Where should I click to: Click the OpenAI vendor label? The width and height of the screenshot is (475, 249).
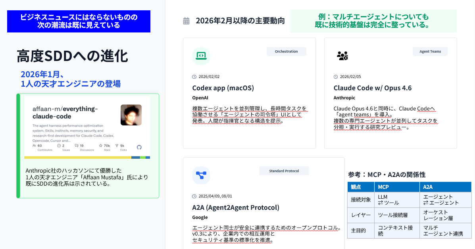point(200,98)
